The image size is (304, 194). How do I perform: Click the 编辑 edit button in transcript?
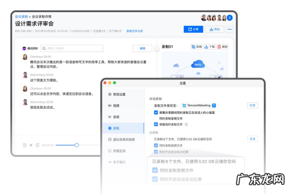[x=142, y=48]
